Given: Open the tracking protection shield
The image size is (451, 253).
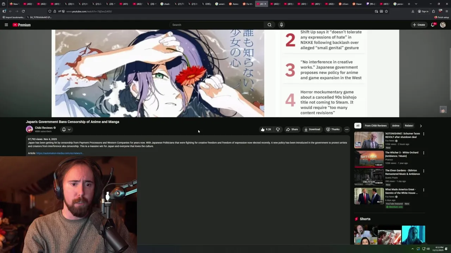Looking at the screenshot, I should tap(50, 11).
